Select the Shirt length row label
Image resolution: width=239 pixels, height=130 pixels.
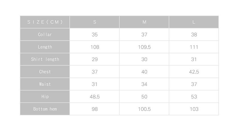tap(45, 59)
